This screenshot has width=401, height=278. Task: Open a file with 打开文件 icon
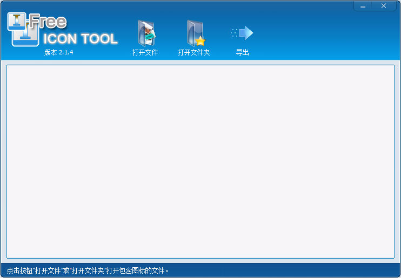[x=146, y=33]
